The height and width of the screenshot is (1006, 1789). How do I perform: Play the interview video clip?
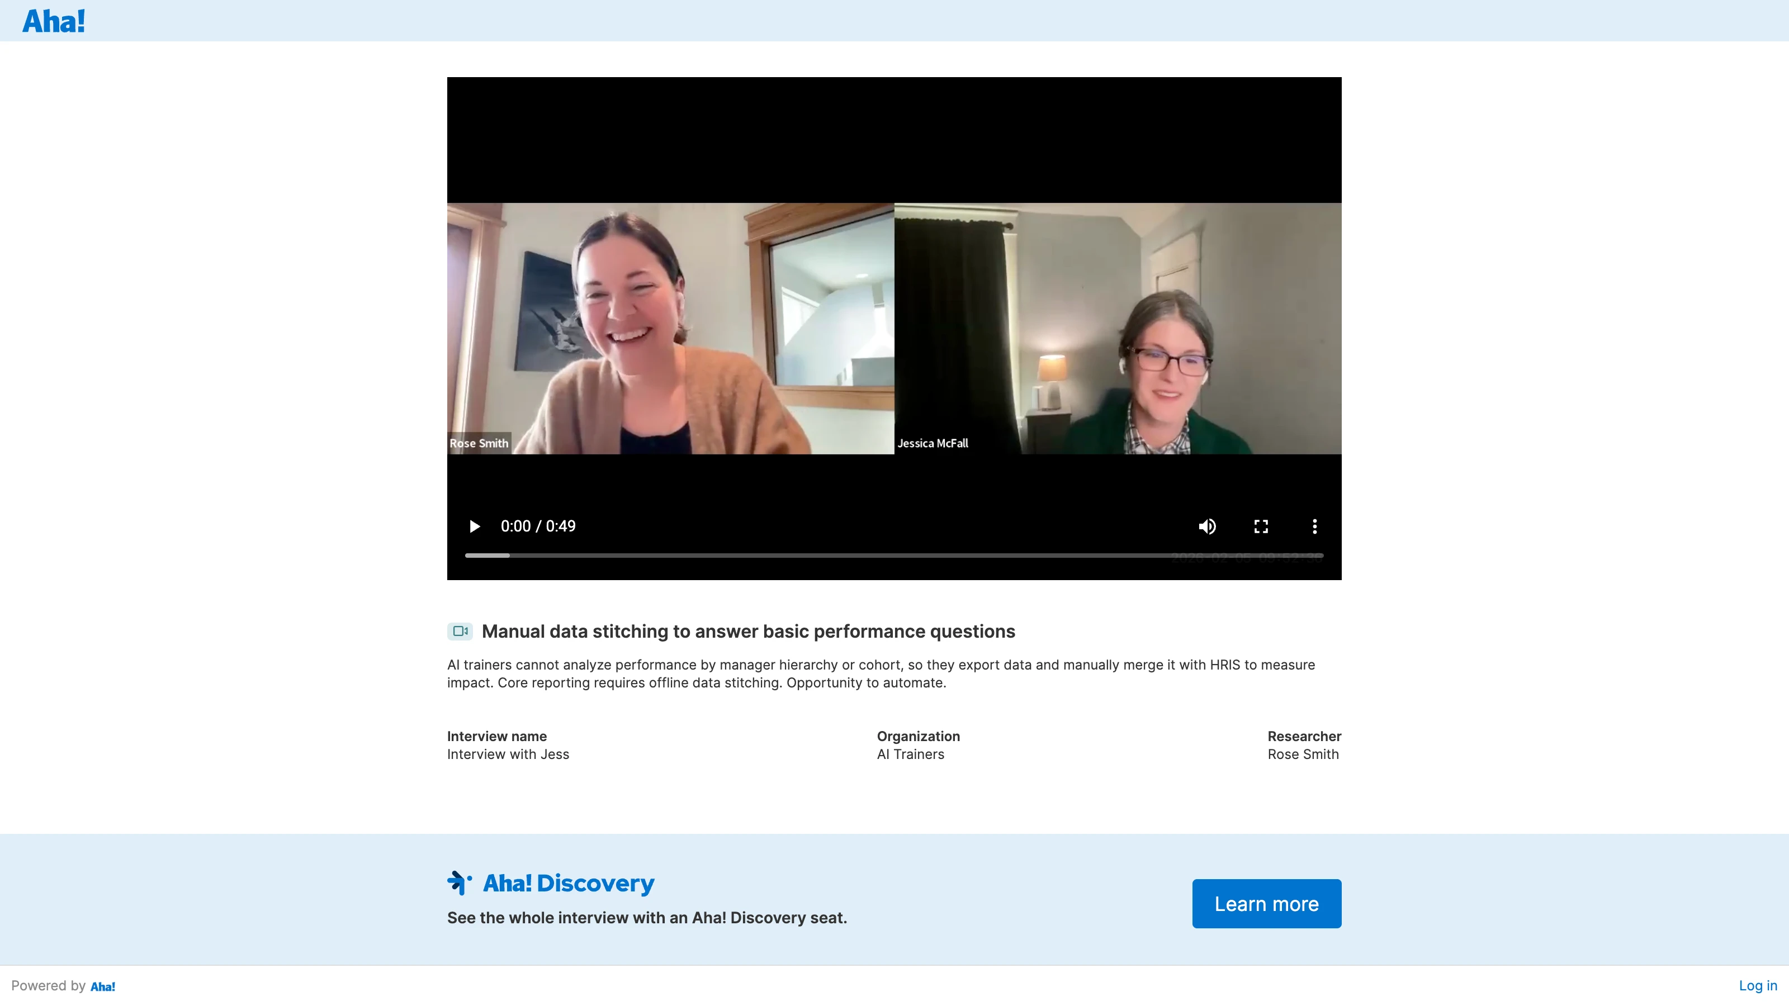[474, 526]
